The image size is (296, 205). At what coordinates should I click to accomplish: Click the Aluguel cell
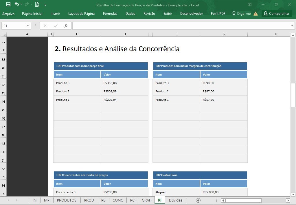[176, 192]
